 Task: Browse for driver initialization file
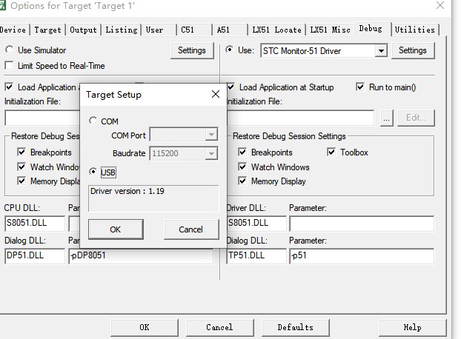[x=386, y=118]
